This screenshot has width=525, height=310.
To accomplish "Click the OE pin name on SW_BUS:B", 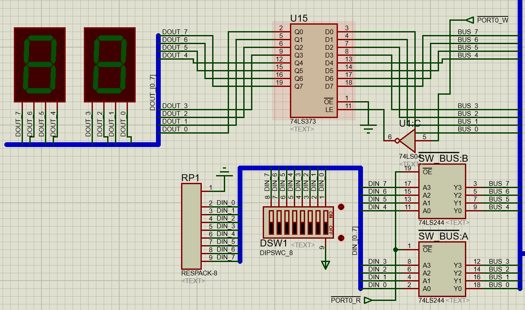I will click(427, 172).
